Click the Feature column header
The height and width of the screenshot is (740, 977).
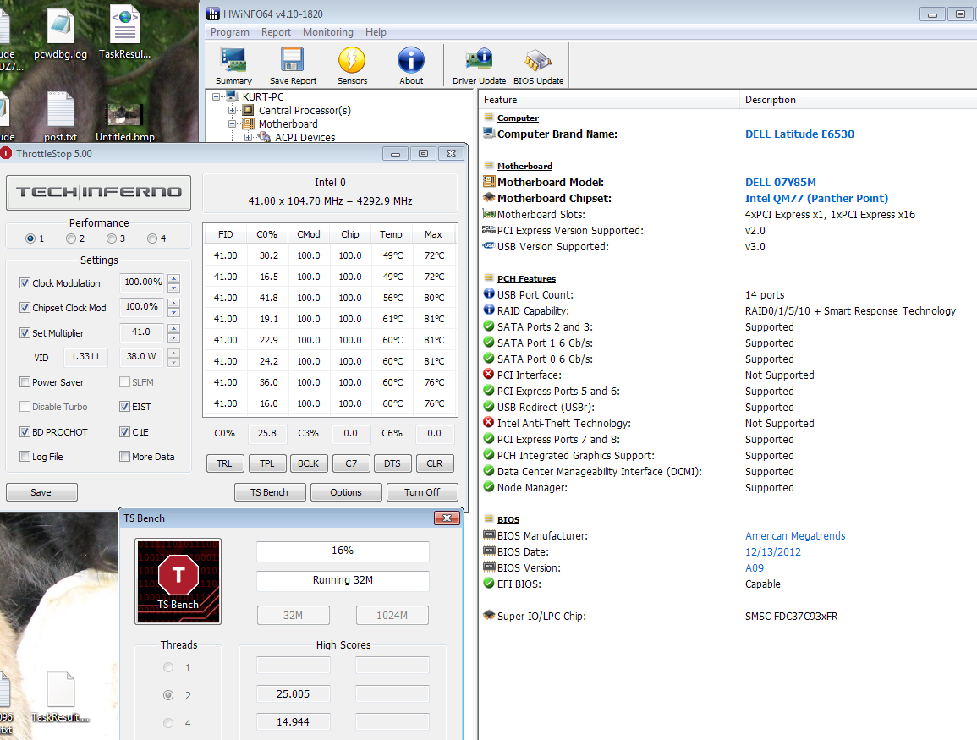609,100
